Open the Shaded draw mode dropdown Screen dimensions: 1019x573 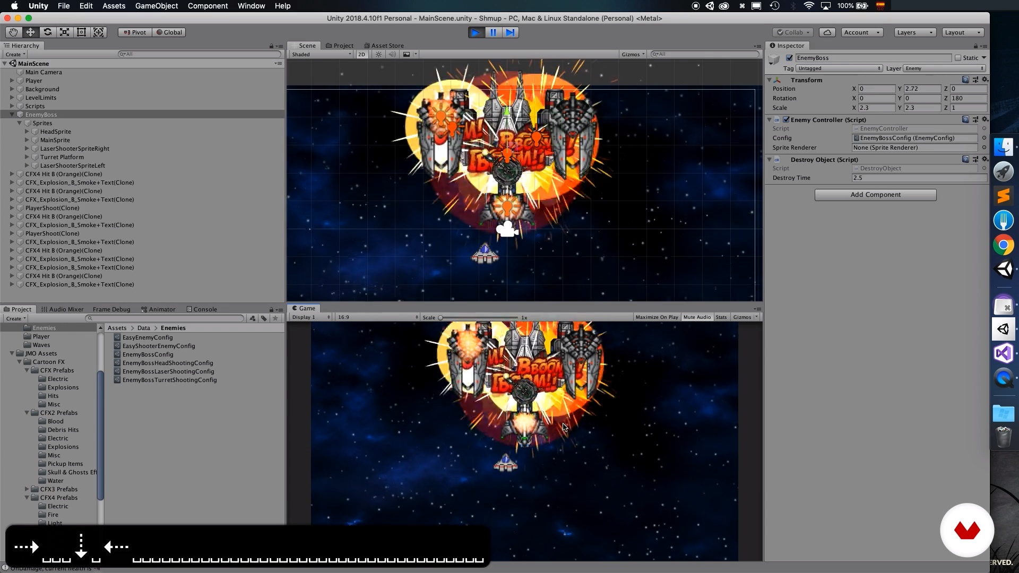(321, 54)
